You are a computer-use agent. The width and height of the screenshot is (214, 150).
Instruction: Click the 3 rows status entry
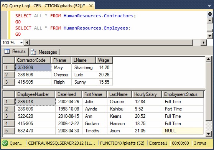pyautogui.click(x=200, y=143)
